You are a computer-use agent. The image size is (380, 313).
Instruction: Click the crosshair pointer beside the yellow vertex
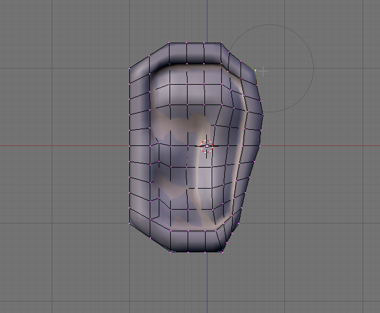tap(263, 71)
